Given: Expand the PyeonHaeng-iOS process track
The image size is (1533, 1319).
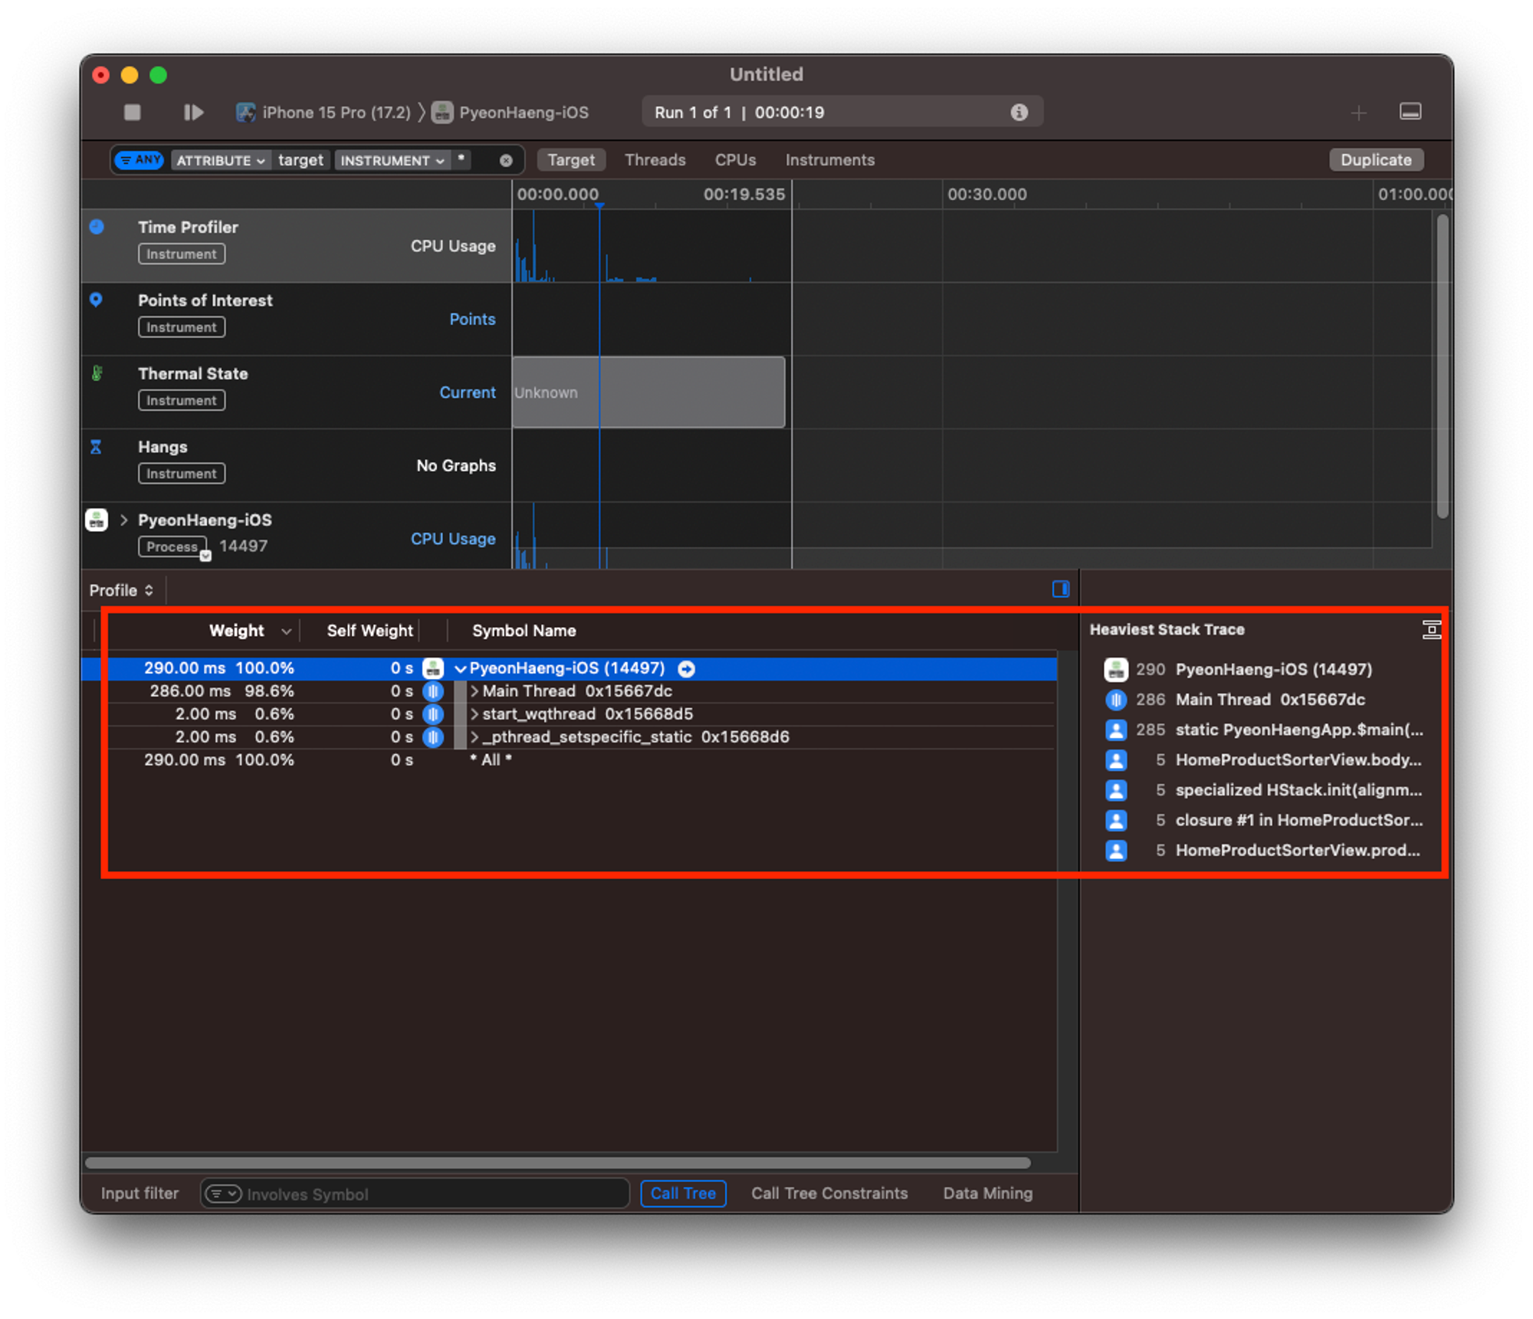Looking at the screenshot, I should point(123,520).
